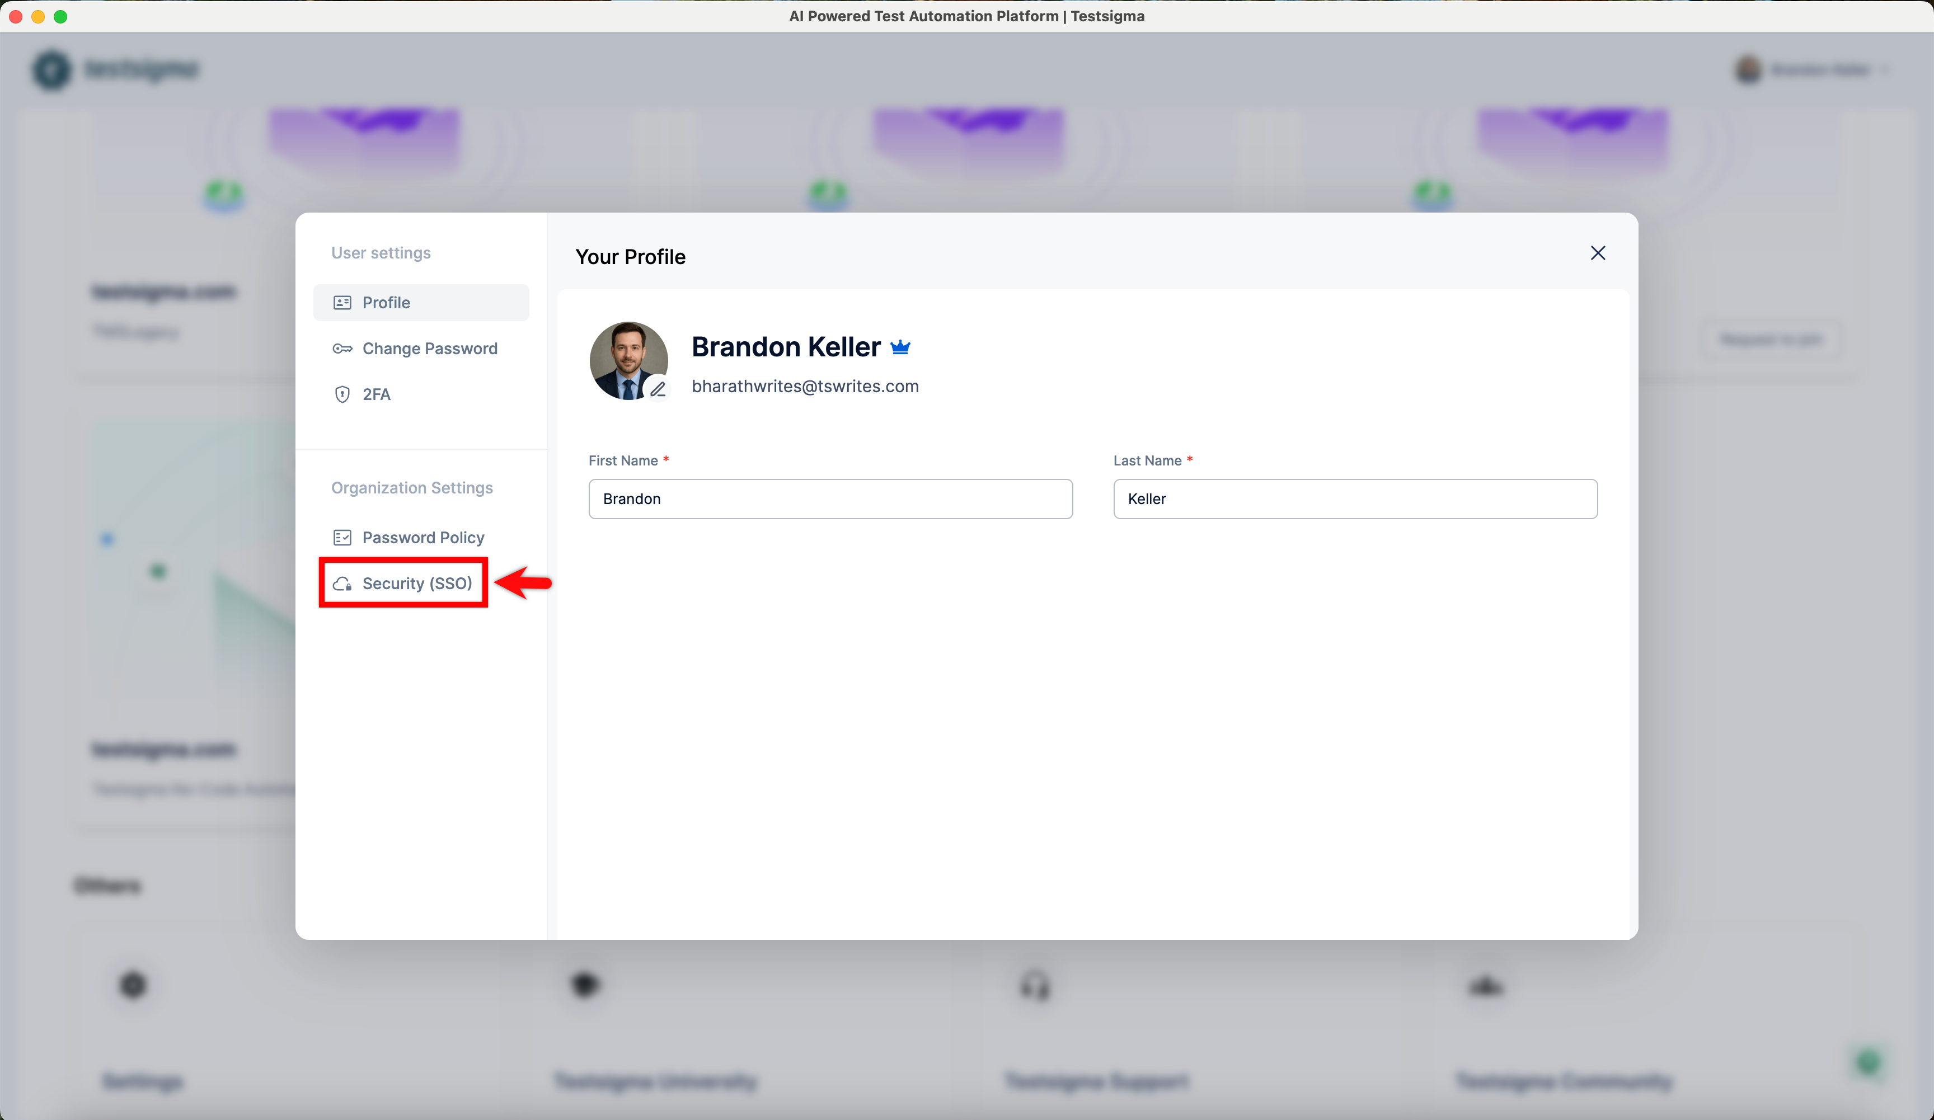This screenshot has height=1120, width=1934.
Task: Click the edit pencil on profile photo
Action: pos(658,389)
